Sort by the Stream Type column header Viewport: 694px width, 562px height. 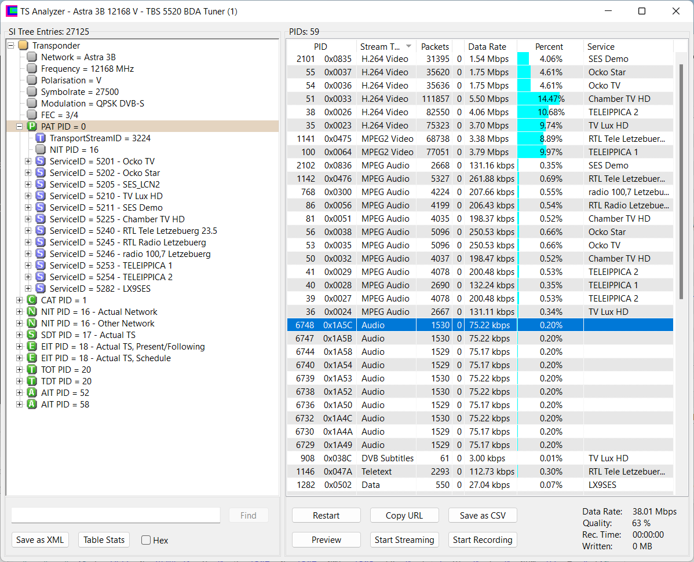click(385, 47)
